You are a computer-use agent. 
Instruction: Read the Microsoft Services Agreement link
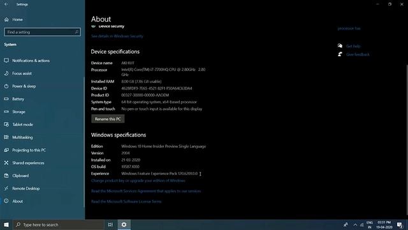click(146, 191)
